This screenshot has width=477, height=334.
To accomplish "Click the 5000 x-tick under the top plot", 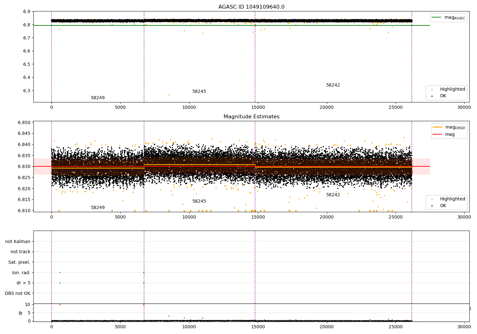I will coord(120,108).
